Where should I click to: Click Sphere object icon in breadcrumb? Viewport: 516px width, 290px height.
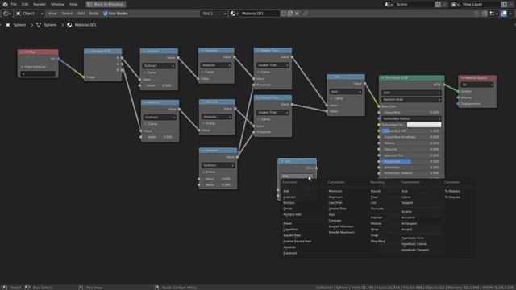[8, 25]
